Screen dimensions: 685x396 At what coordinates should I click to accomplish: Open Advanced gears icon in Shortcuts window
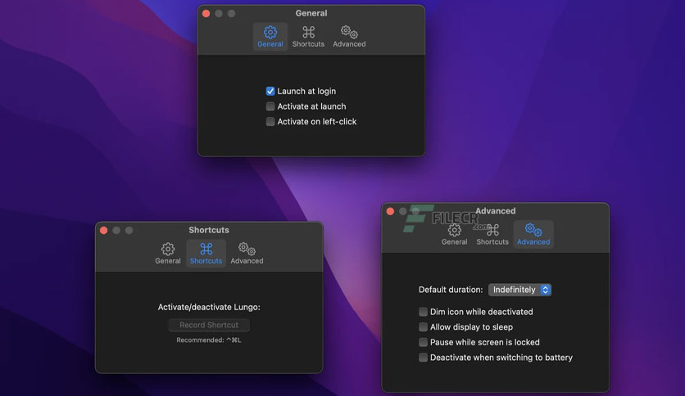click(247, 249)
